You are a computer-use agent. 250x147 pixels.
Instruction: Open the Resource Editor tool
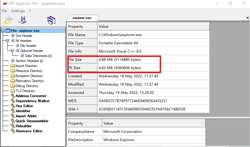29,131
